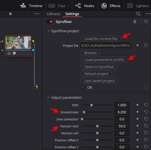Click Last saved project button
Screen dimensions: 151x150
pyautogui.click(x=99, y=81)
